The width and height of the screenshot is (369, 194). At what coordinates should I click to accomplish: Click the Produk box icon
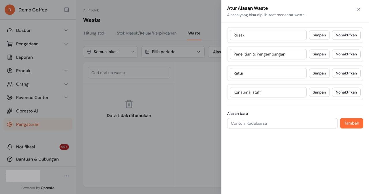(x=10, y=71)
